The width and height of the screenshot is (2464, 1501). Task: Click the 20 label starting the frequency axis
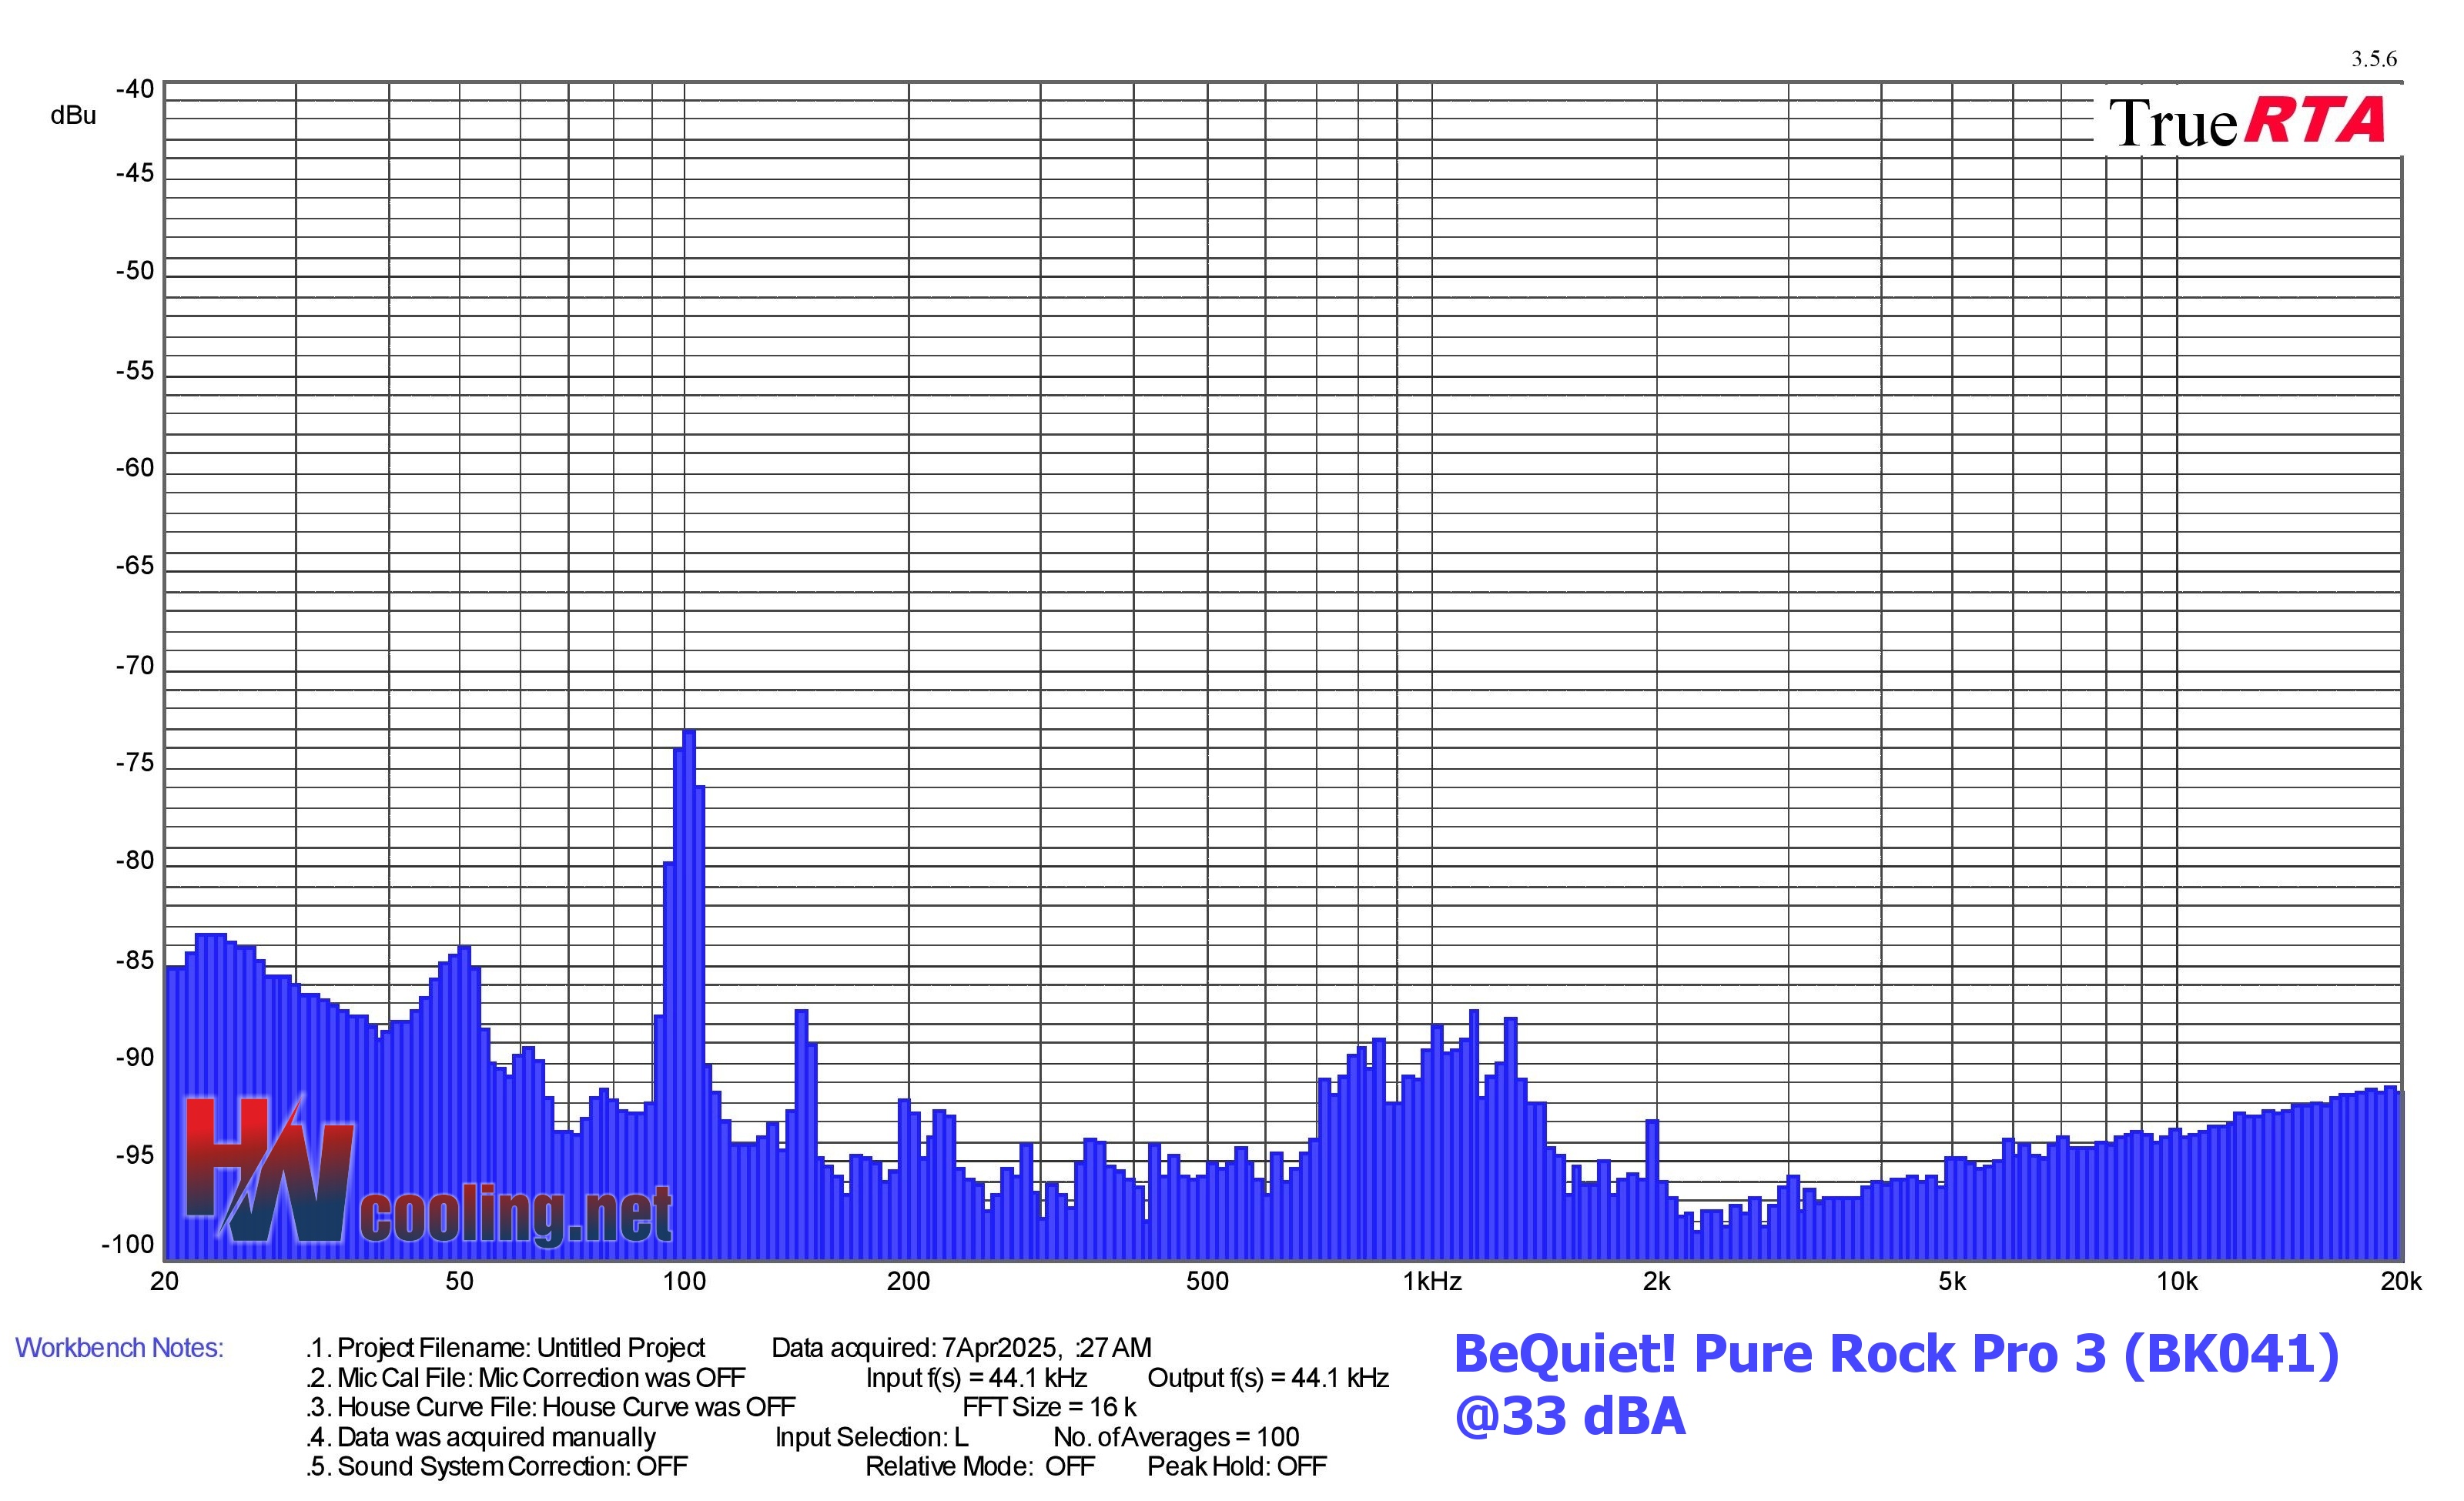(164, 1282)
